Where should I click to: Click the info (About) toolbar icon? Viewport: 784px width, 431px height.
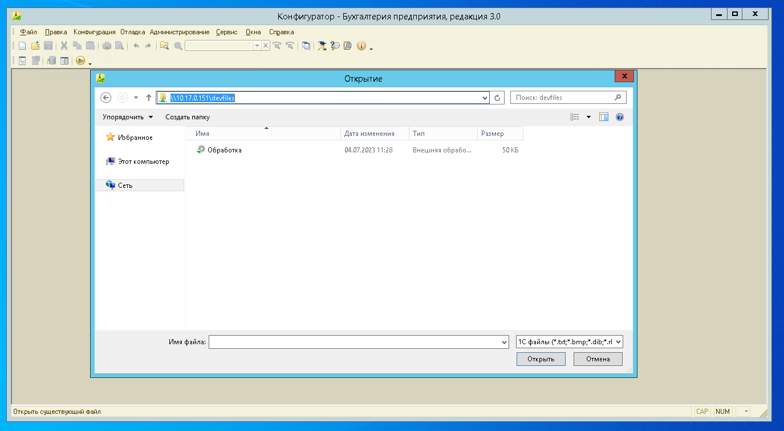(x=361, y=46)
